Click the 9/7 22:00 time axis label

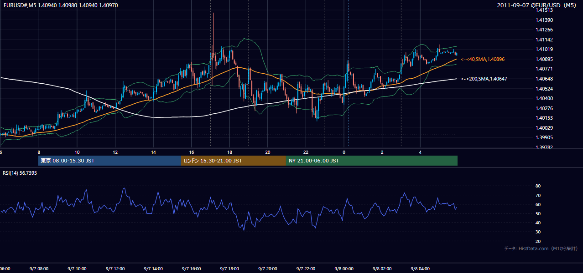point(306,269)
